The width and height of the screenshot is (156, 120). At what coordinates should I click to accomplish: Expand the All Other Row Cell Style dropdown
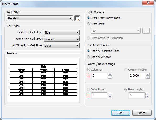(62, 46)
